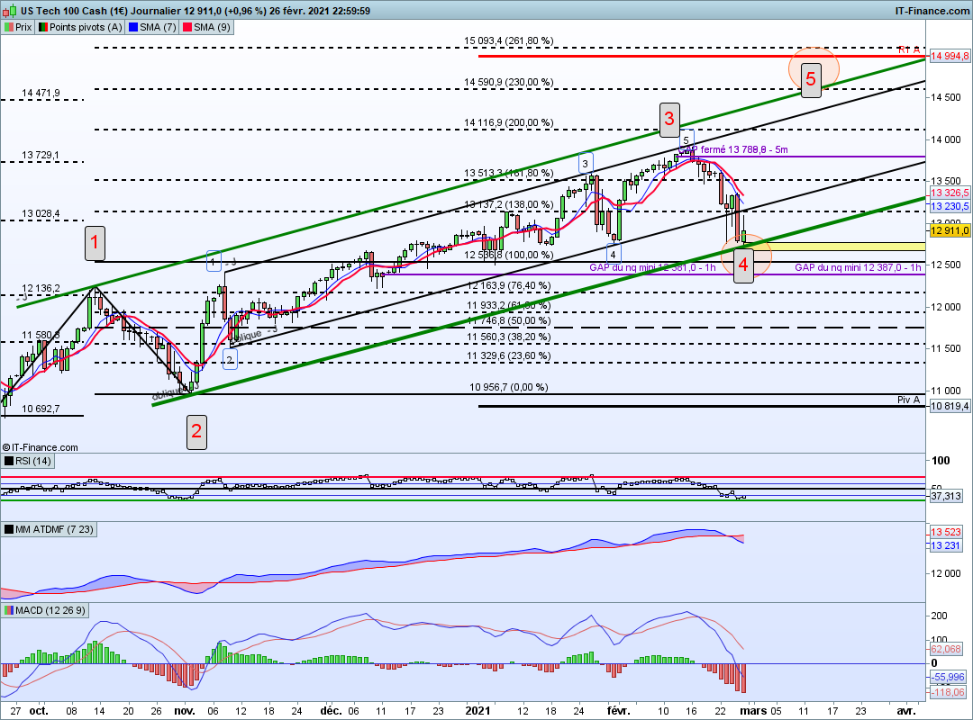Click the red SMA value tag 13 326,5
The height and width of the screenshot is (720, 973).
pyautogui.click(x=950, y=193)
